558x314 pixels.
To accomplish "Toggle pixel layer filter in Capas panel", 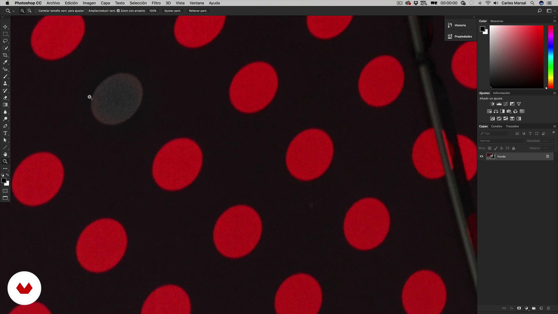I will (x=517, y=133).
